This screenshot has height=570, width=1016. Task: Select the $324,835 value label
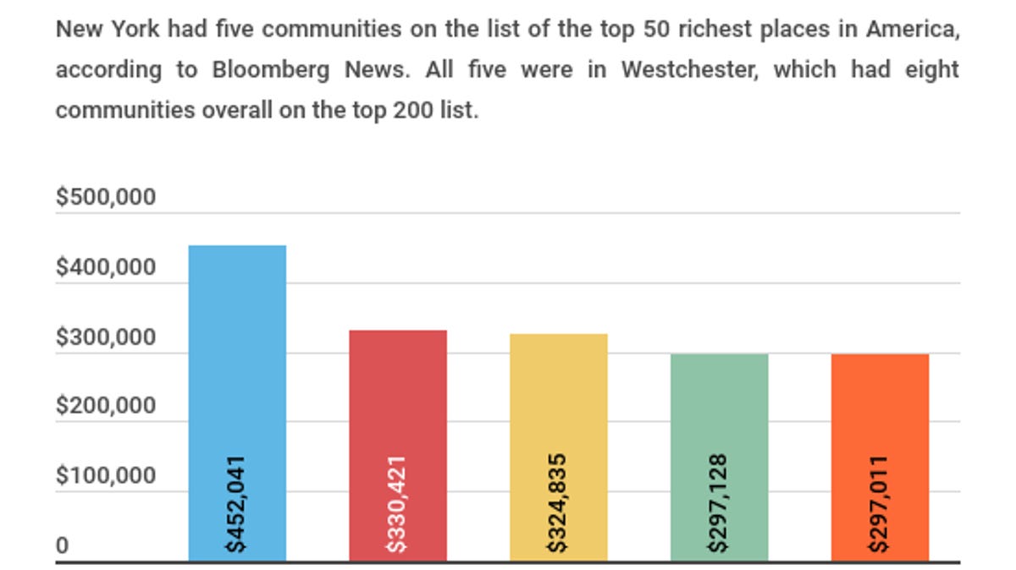point(559,504)
